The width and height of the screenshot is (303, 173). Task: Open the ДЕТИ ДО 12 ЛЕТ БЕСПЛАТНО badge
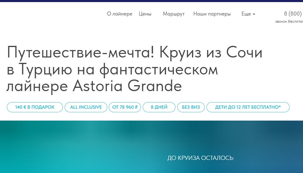tap(248, 107)
